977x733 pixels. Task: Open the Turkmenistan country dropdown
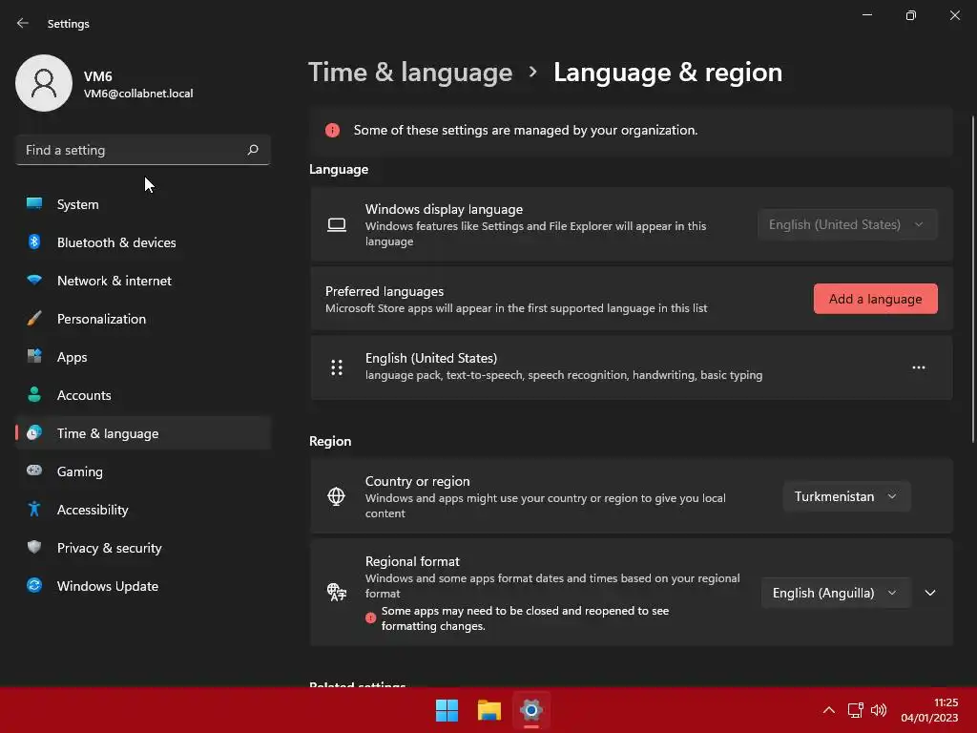[846, 496]
